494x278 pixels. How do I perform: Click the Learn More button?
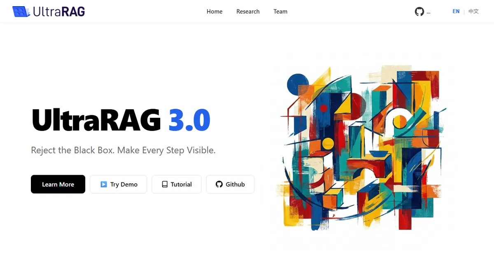(58, 184)
